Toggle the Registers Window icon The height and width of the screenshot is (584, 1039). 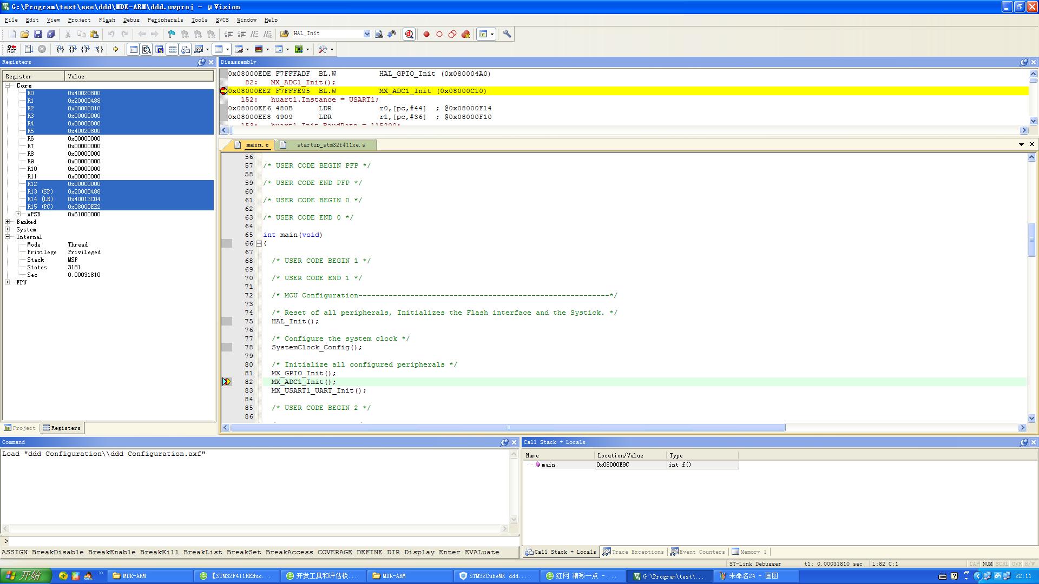click(x=173, y=49)
